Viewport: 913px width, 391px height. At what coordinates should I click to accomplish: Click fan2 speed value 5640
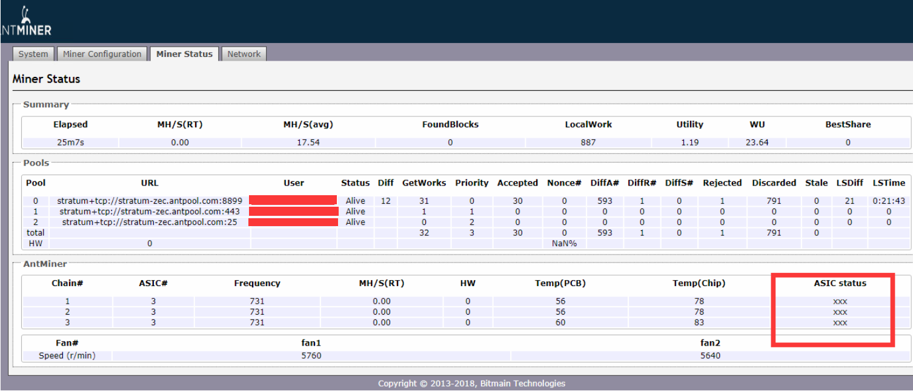point(710,355)
